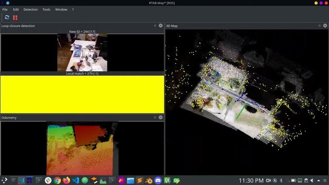329x185 pixels.
Task: Float the Odometry panel
Action: [x=155, y=117]
